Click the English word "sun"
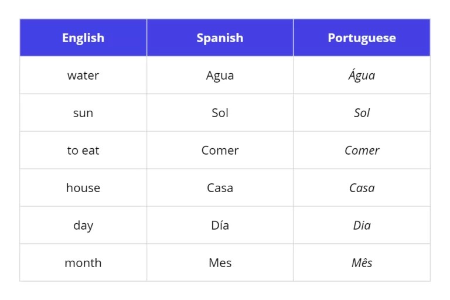 (x=83, y=113)
